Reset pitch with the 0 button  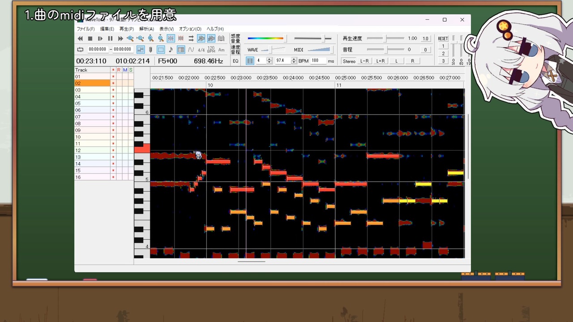click(425, 50)
